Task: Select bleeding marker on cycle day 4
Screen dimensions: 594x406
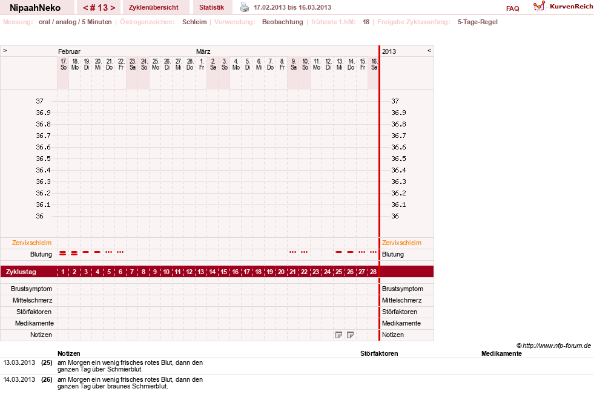Action: click(97, 252)
